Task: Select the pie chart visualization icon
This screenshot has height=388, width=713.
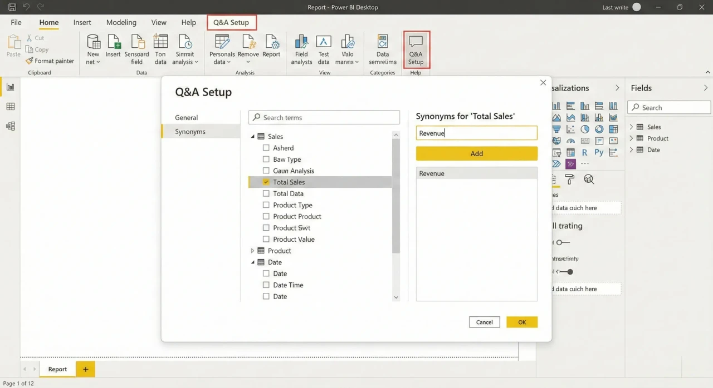Action: coord(585,129)
